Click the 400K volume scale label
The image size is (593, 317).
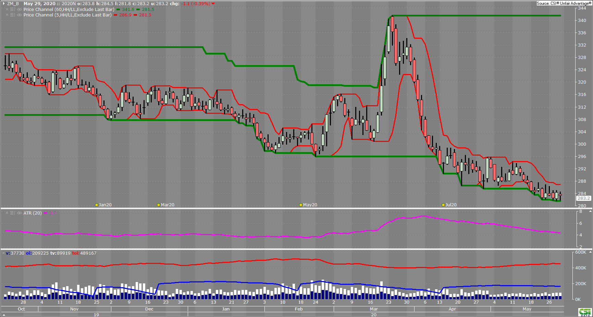[x=581, y=268]
